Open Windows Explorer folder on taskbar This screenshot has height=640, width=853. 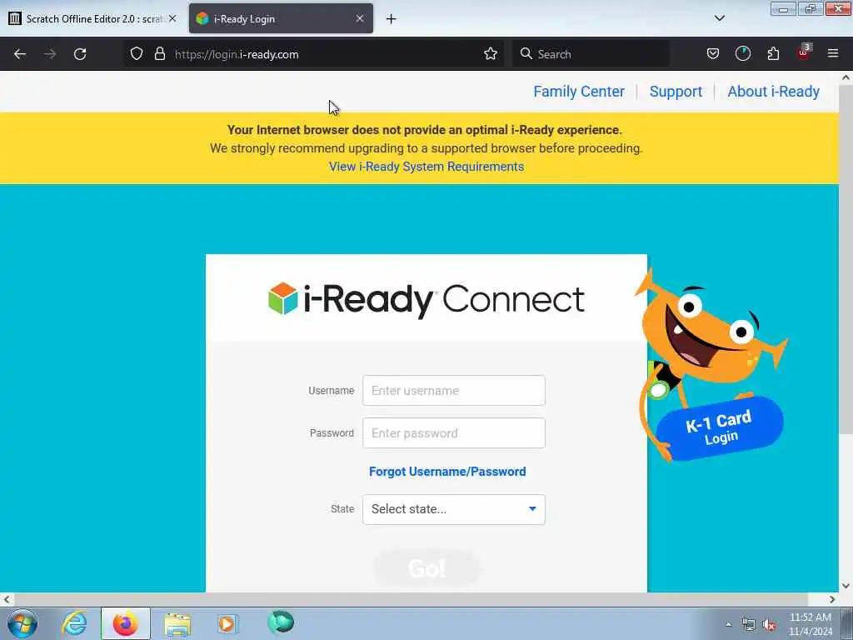pyautogui.click(x=177, y=624)
